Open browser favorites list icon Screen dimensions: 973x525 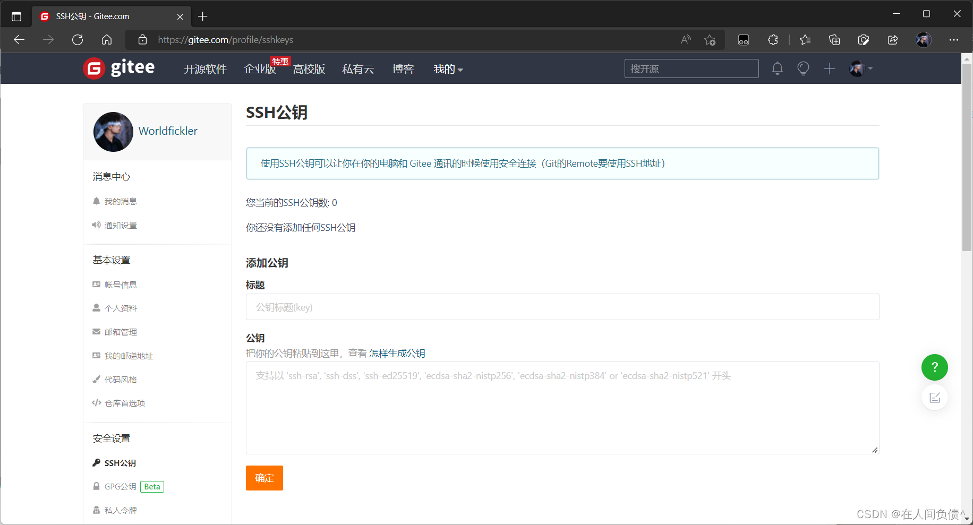coord(805,40)
